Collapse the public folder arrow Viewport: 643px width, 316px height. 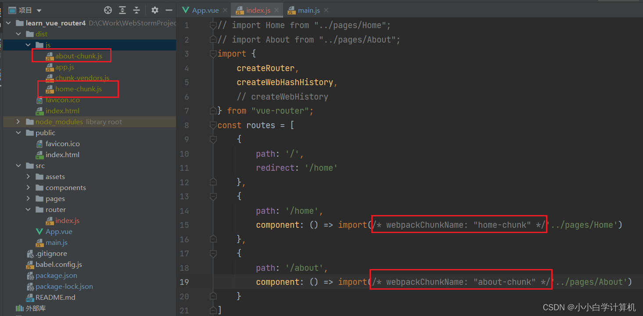(18, 133)
